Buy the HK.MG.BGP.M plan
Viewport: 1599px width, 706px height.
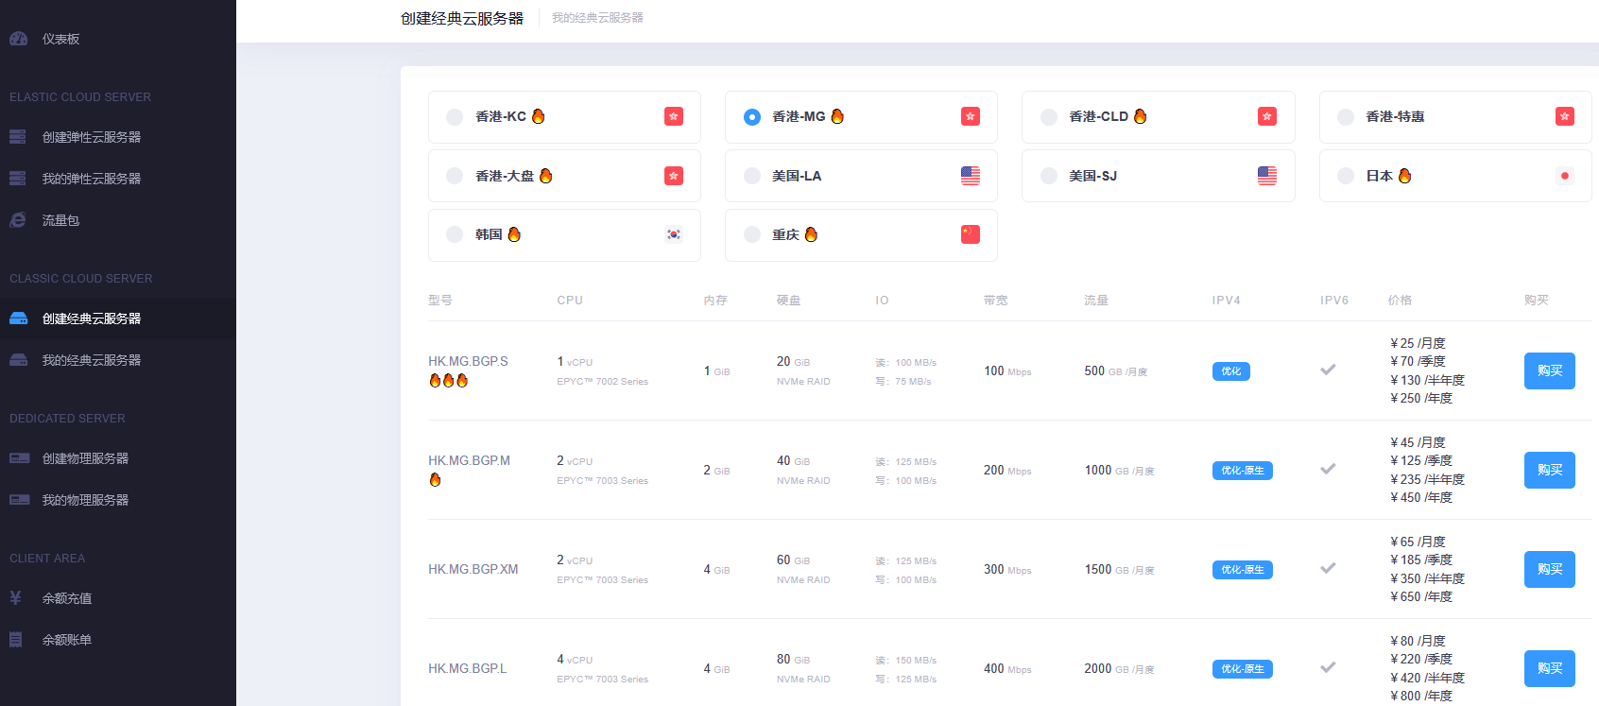1549,470
